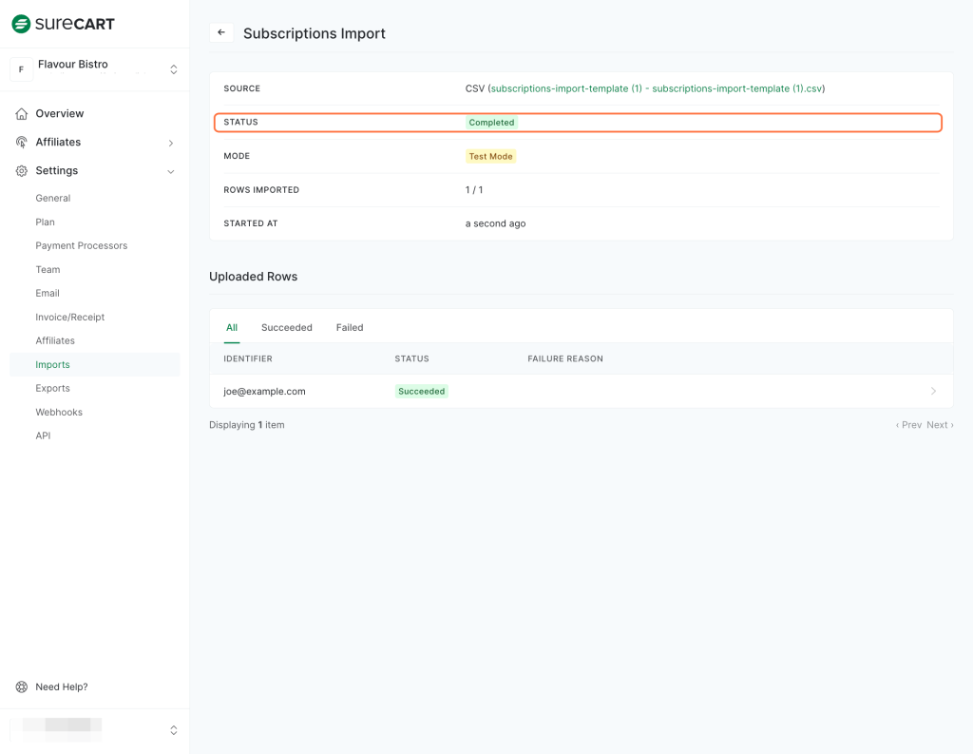This screenshot has height=754, width=973.
Task: Go to Payment Processors settings
Action: coord(81,245)
